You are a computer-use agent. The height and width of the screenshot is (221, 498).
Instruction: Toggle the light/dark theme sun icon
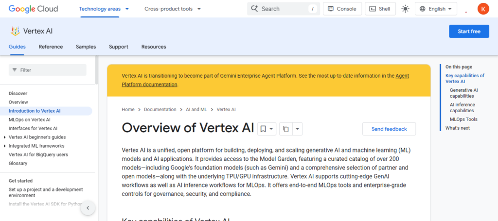pos(405,9)
